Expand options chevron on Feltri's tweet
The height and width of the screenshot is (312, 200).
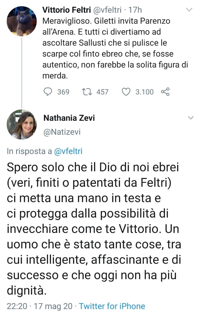click(x=189, y=10)
